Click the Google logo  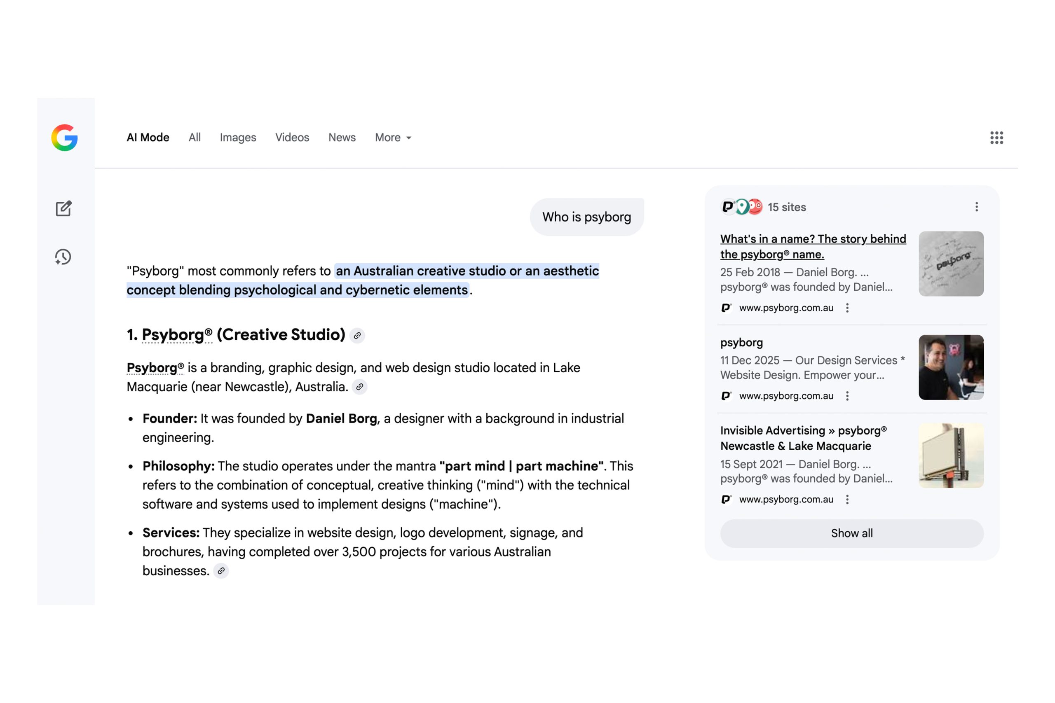tap(64, 138)
